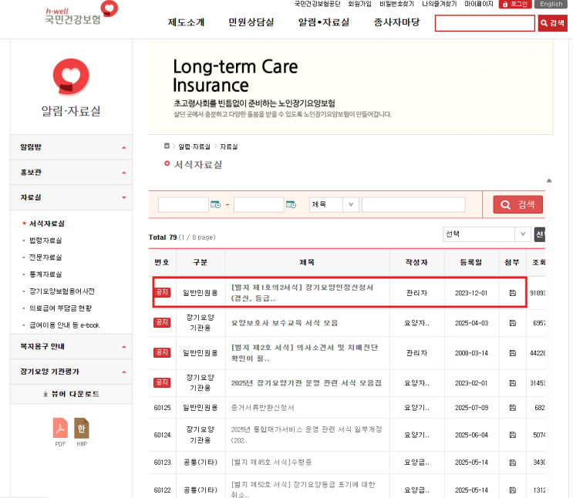573x498 pixels.
Task: Expand the 복지용구 안내 sidebar section
Action: tap(71, 346)
